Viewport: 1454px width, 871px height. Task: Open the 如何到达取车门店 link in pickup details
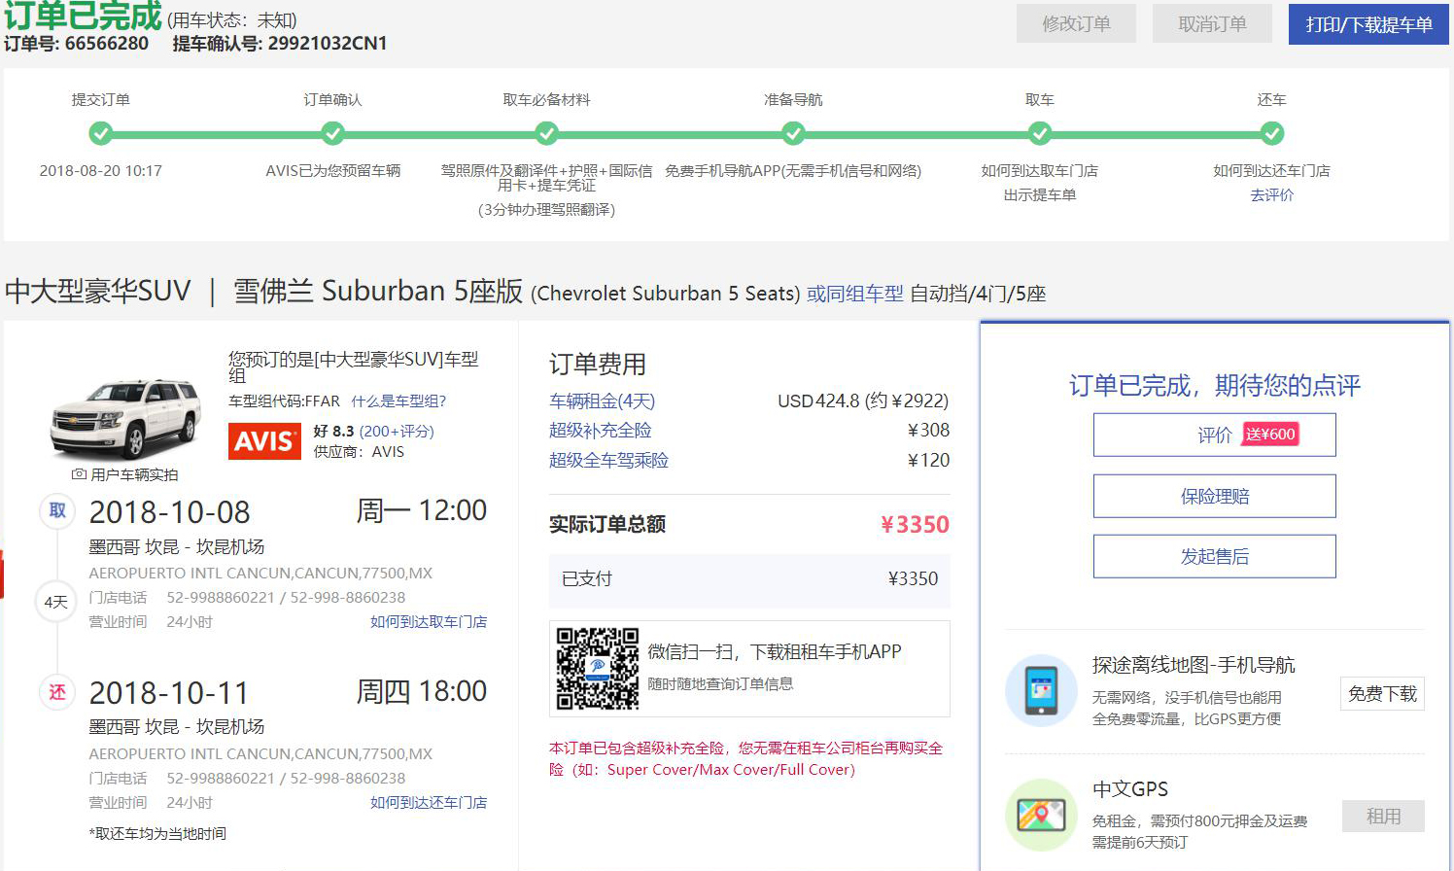click(x=429, y=621)
